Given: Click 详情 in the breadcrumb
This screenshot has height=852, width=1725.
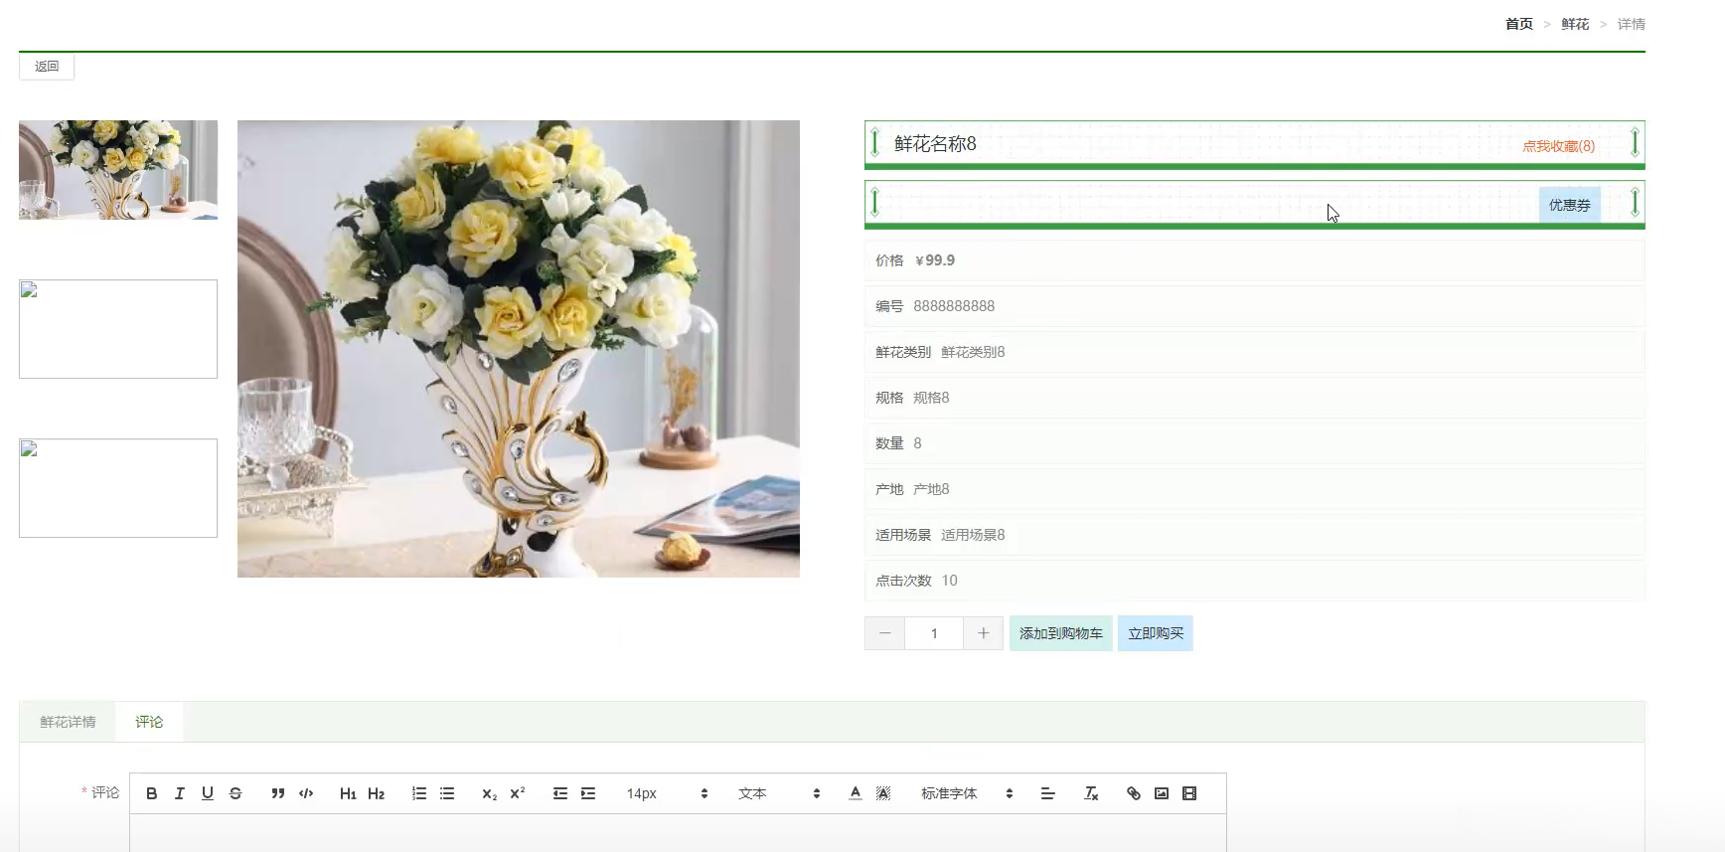Looking at the screenshot, I should [1632, 24].
